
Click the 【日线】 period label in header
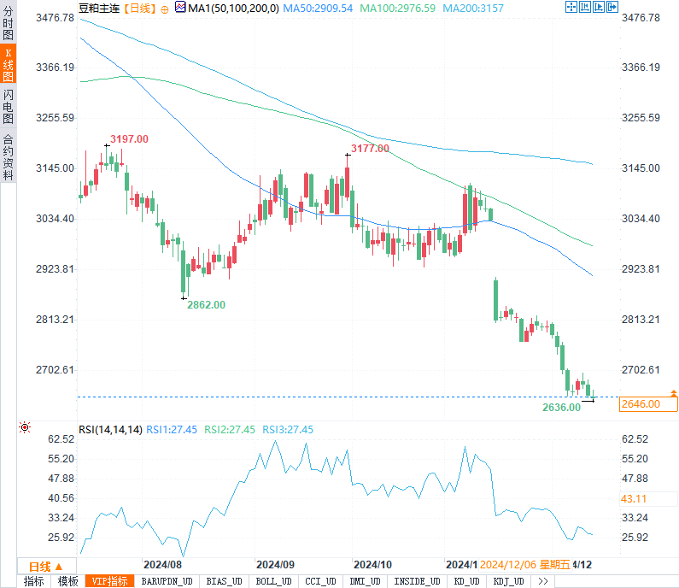pyautogui.click(x=139, y=9)
